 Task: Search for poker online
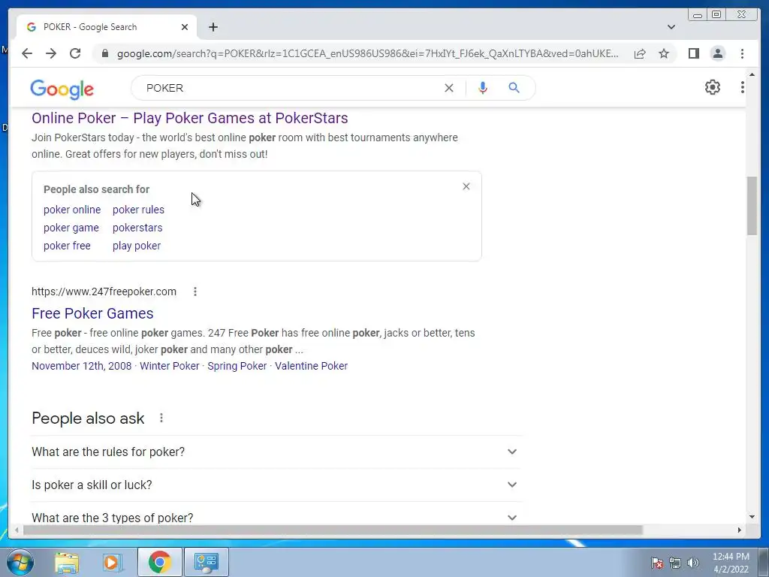click(72, 210)
